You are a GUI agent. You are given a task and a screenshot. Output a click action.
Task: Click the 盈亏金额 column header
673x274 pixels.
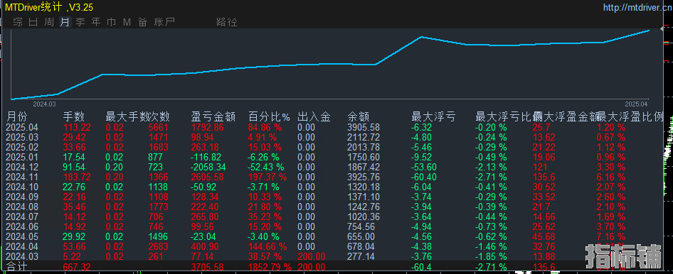[x=213, y=117]
